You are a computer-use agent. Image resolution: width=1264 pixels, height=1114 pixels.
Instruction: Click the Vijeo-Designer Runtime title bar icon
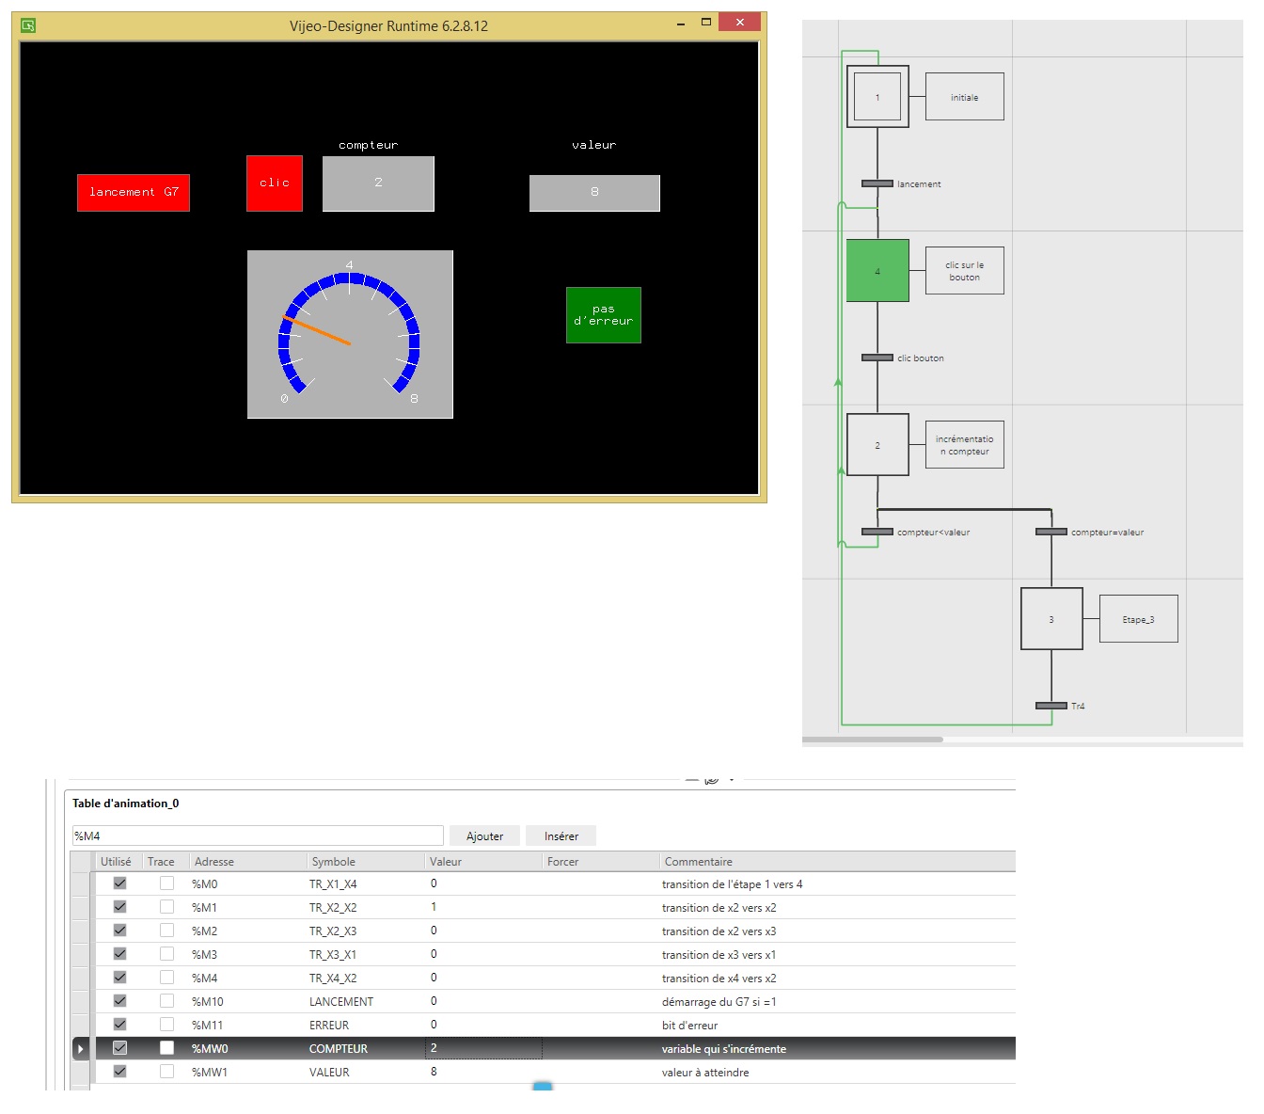tap(28, 25)
